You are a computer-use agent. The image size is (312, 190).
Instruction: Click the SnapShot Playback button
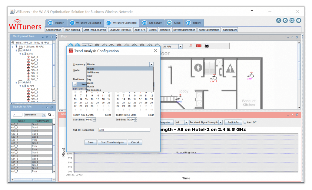[120, 30]
